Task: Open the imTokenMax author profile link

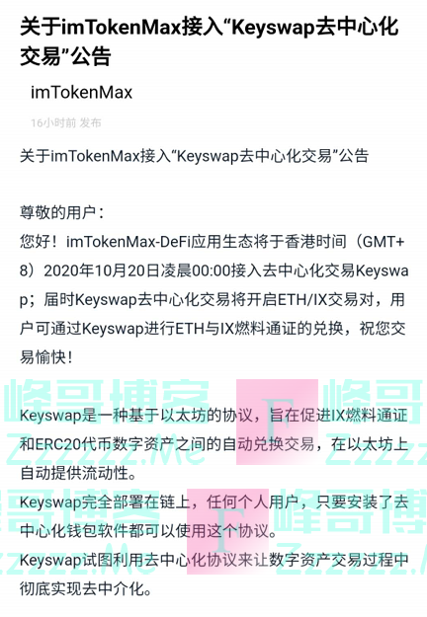Action: (x=81, y=93)
